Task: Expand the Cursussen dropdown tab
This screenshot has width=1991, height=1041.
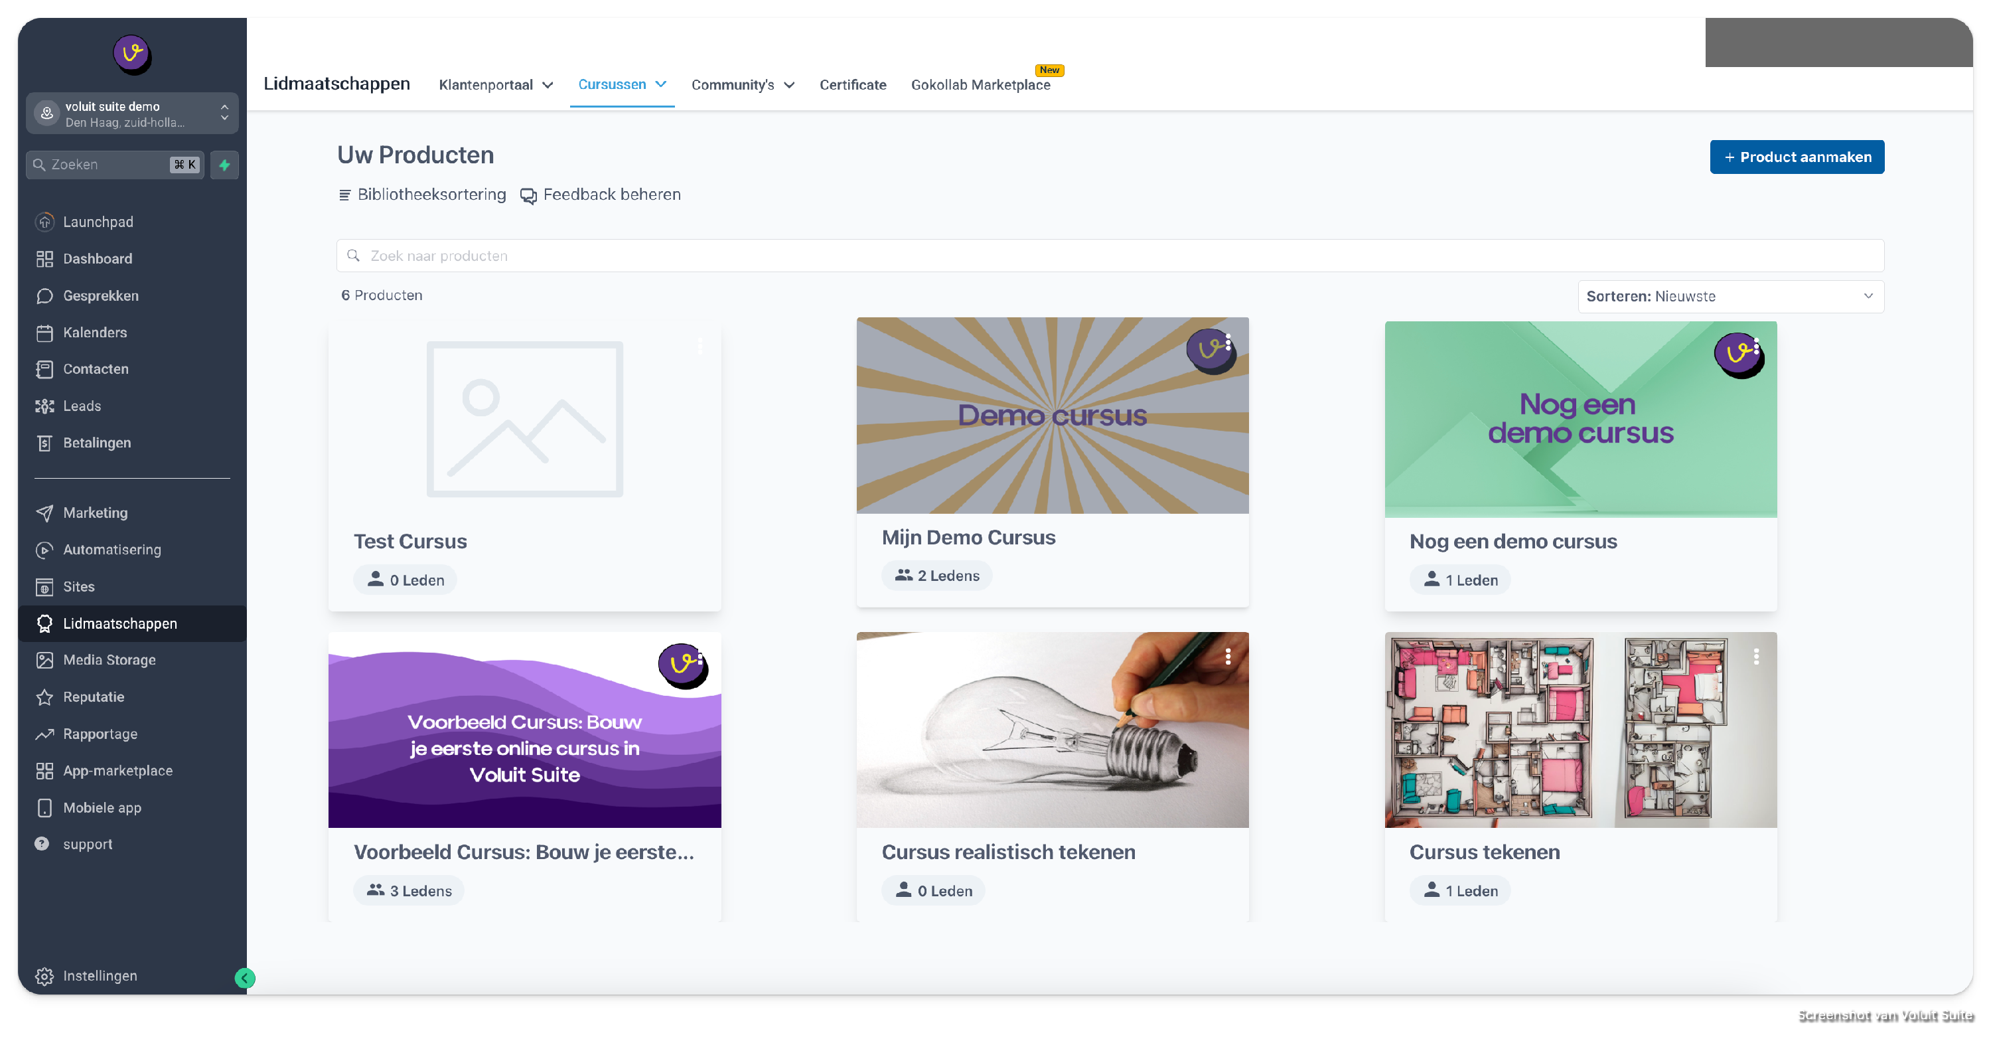Action: click(x=623, y=84)
